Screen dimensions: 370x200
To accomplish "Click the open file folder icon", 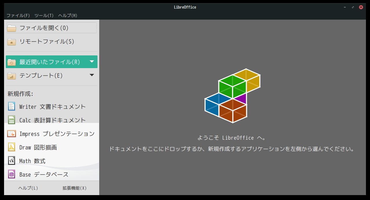I will click(12, 28).
